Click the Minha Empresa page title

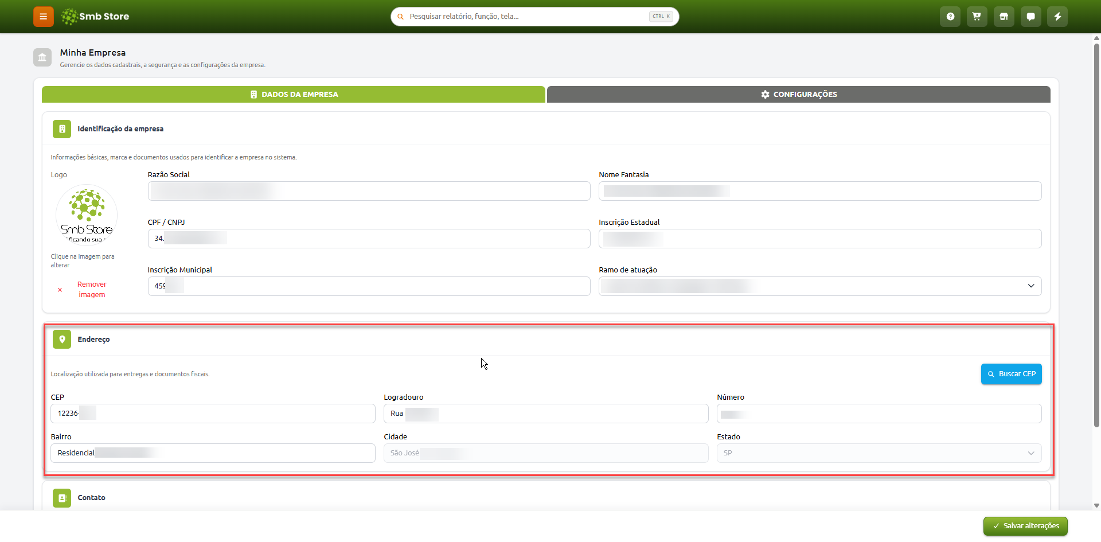pos(93,53)
